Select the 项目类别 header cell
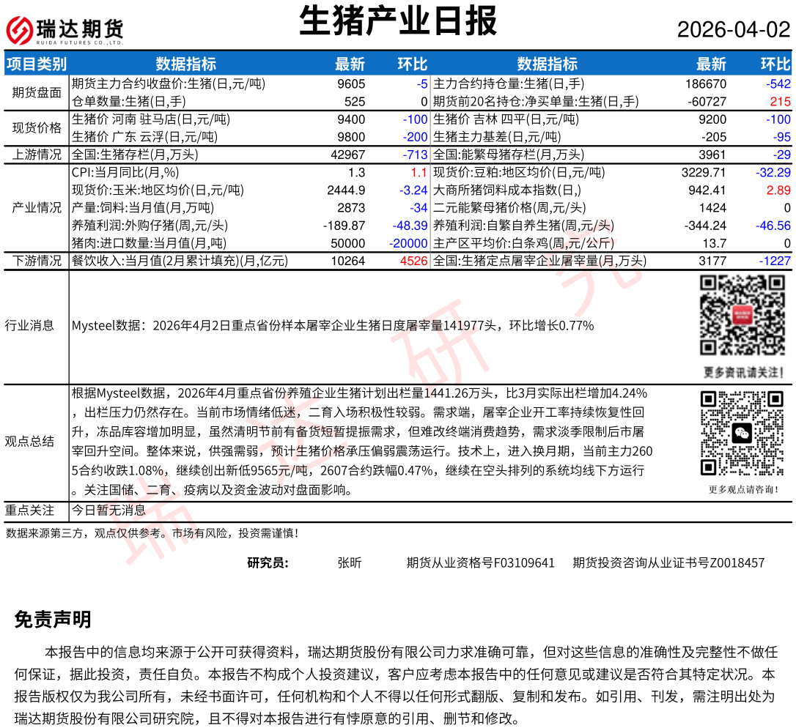The height and width of the screenshot is (728, 796). (37, 64)
